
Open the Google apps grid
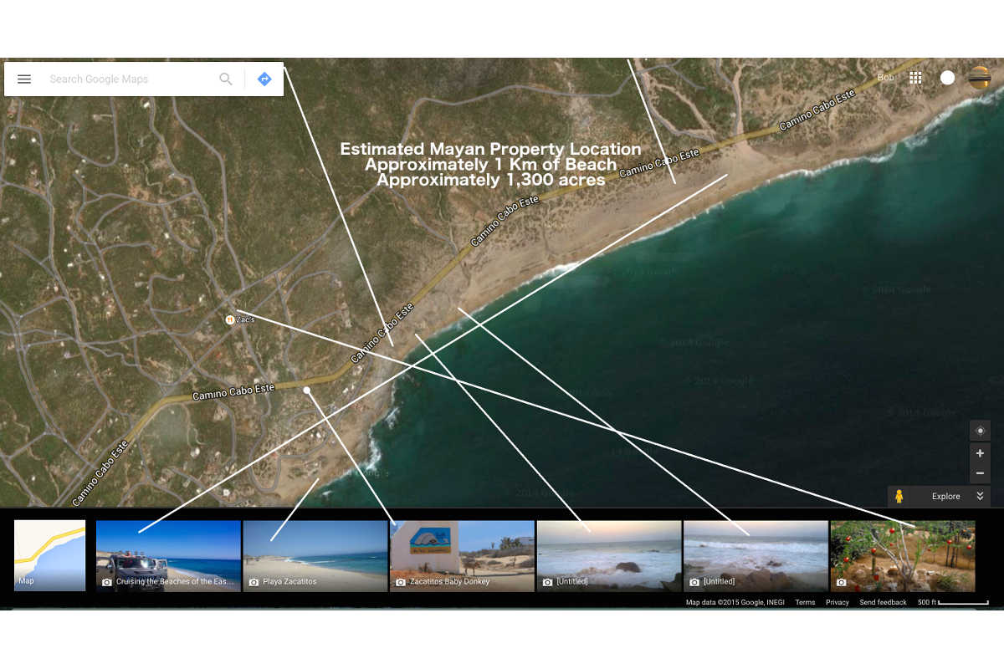click(x=915, y=78)
